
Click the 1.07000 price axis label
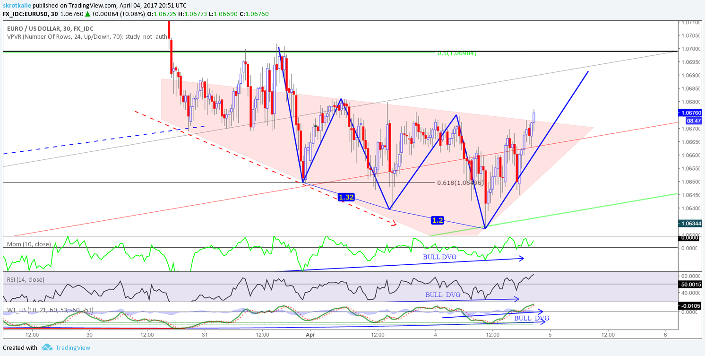click(x=690, y=49)
